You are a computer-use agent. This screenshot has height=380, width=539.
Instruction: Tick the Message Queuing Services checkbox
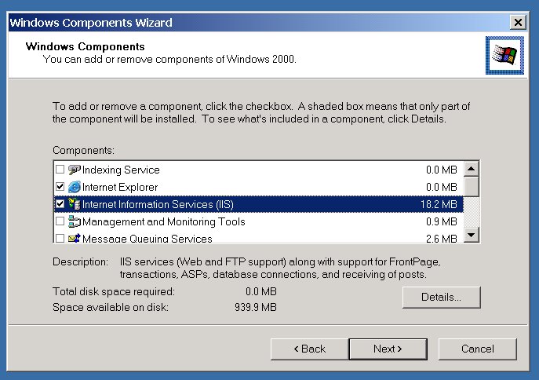pos(60,238)
